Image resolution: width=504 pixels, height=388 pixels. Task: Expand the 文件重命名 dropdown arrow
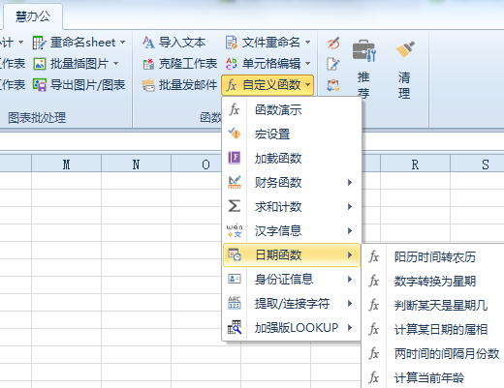308,42
